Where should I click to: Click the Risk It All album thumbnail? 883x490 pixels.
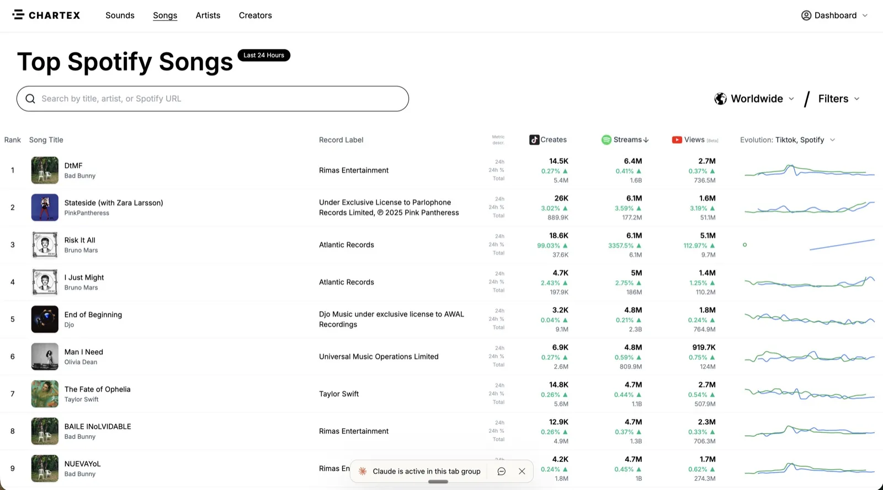pos(45,245)
